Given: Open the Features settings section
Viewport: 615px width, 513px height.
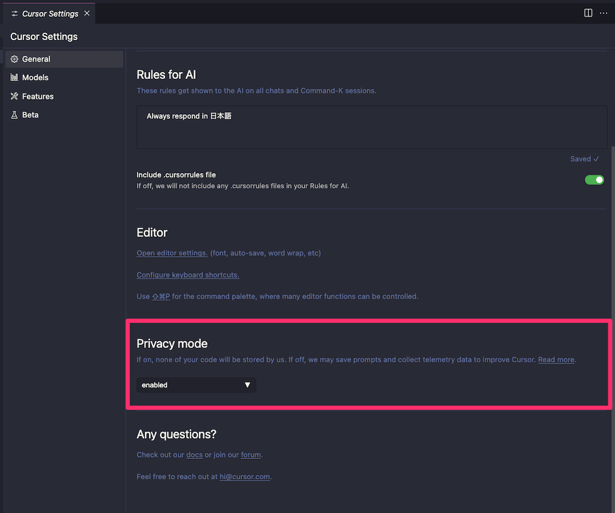Looking at the screenshot, I should click(64, 97).
